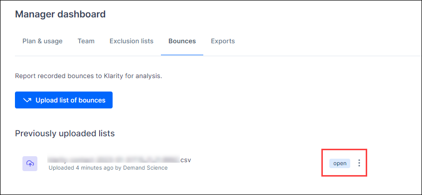The image size is (422, 195).
Task: Open the three-dot options menu for uploaded list
Action: tap(359, 163)
